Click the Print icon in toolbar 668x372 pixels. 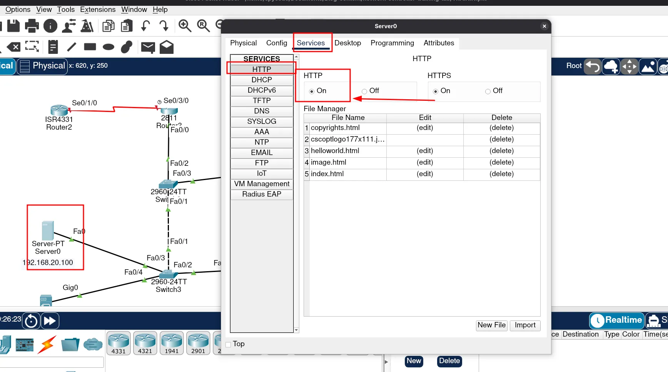coord(32,26)
